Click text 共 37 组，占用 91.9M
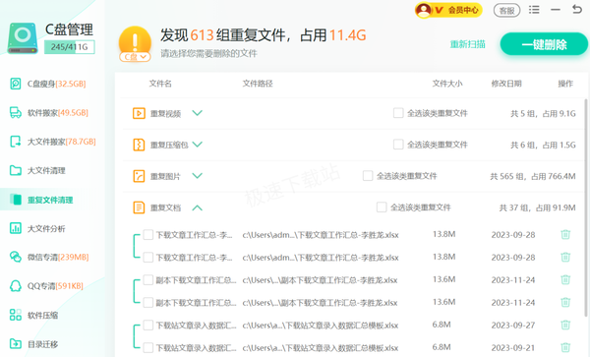The image size is (590, 357). coord(537,208)
